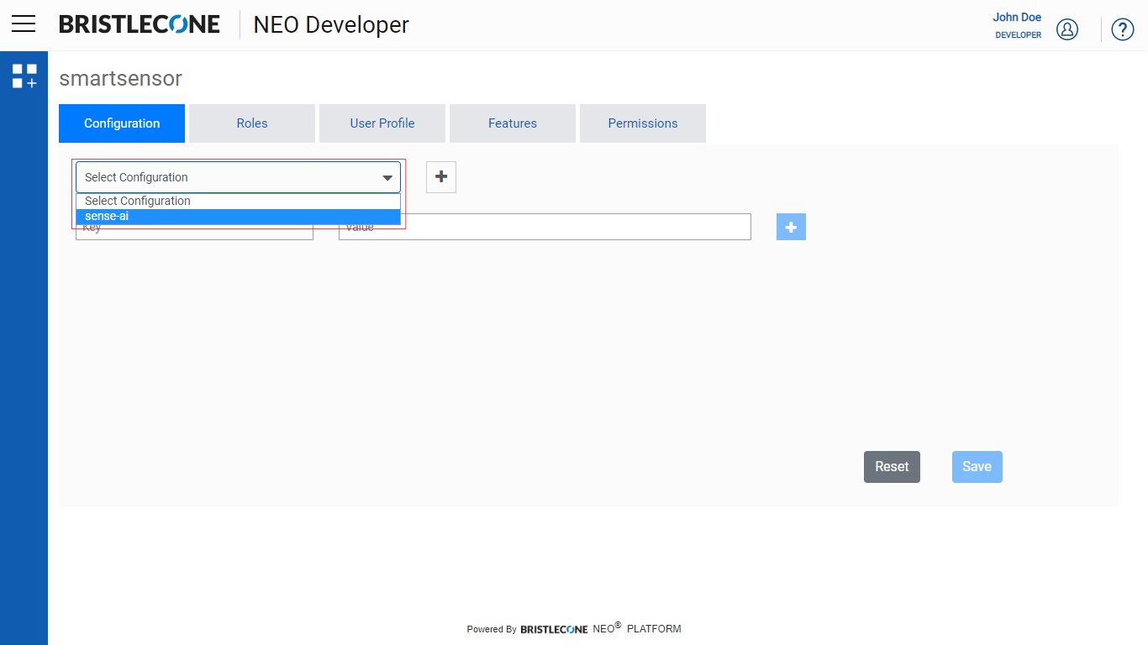This screenshot has width=1148, height=645.
Task: Open the Features tab
Action: coord(513,123)
